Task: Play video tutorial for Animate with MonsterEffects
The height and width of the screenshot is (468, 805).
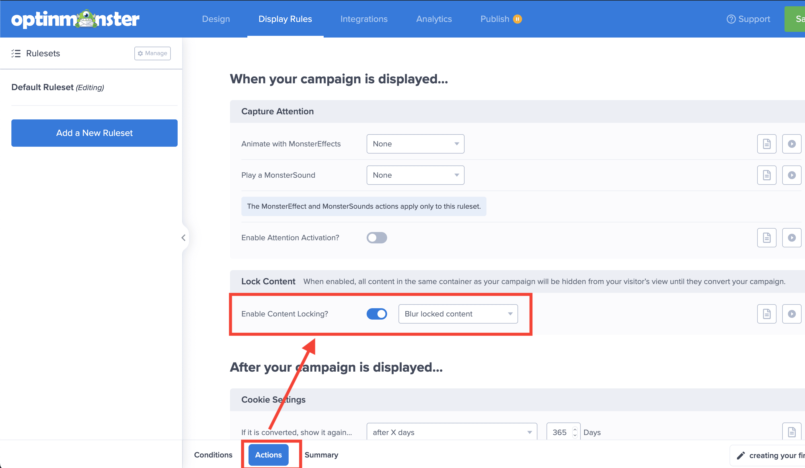Action: click(x=791, y=144)
